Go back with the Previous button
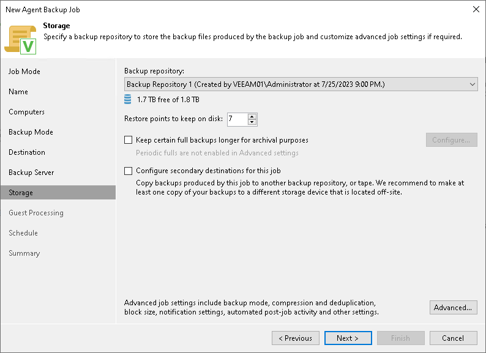 coord(296,338)
